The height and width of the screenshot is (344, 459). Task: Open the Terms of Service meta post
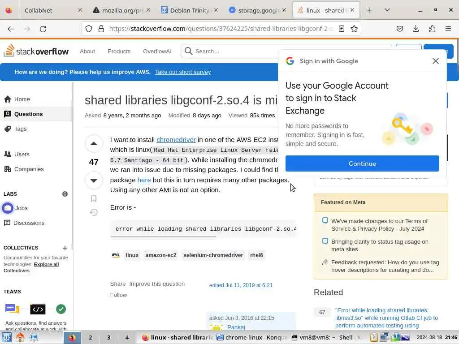(379, 225)
